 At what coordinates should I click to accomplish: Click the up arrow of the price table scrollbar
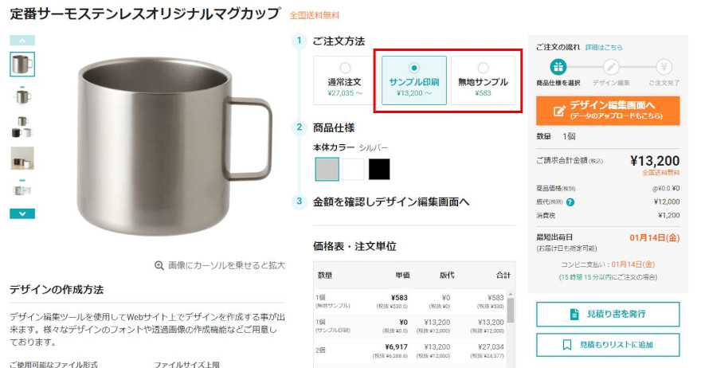point(511,295)
